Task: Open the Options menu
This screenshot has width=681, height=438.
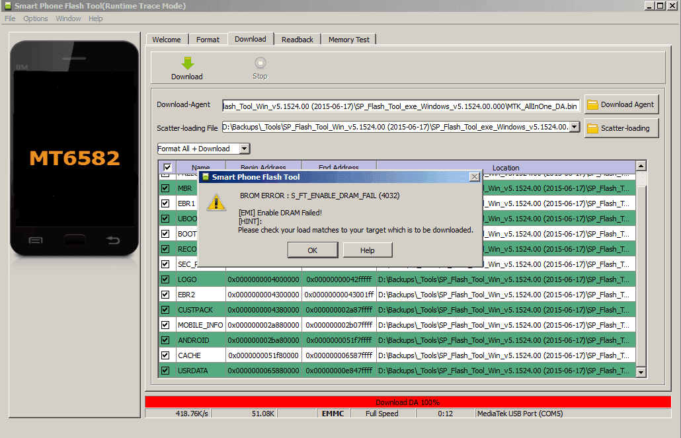Action: tap(36, 18)
